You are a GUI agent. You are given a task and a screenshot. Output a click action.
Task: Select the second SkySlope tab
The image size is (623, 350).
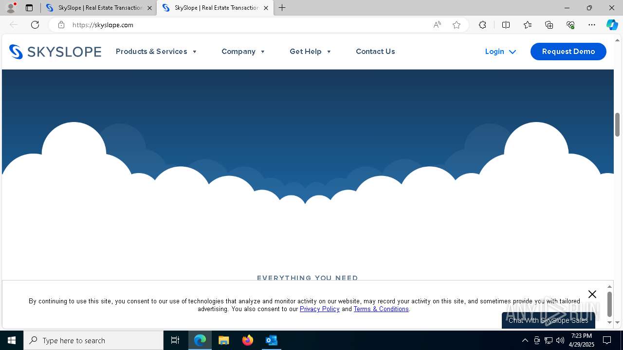(215, 8)
